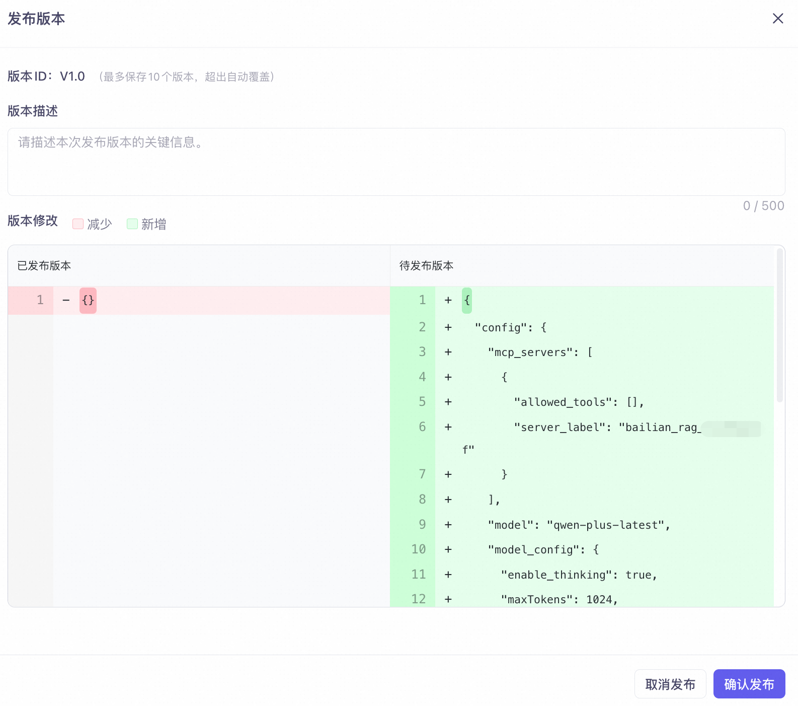798x706 pixels.
Task: Click the "model": "qwen-plus-latest" line
Action: point(582,525)
